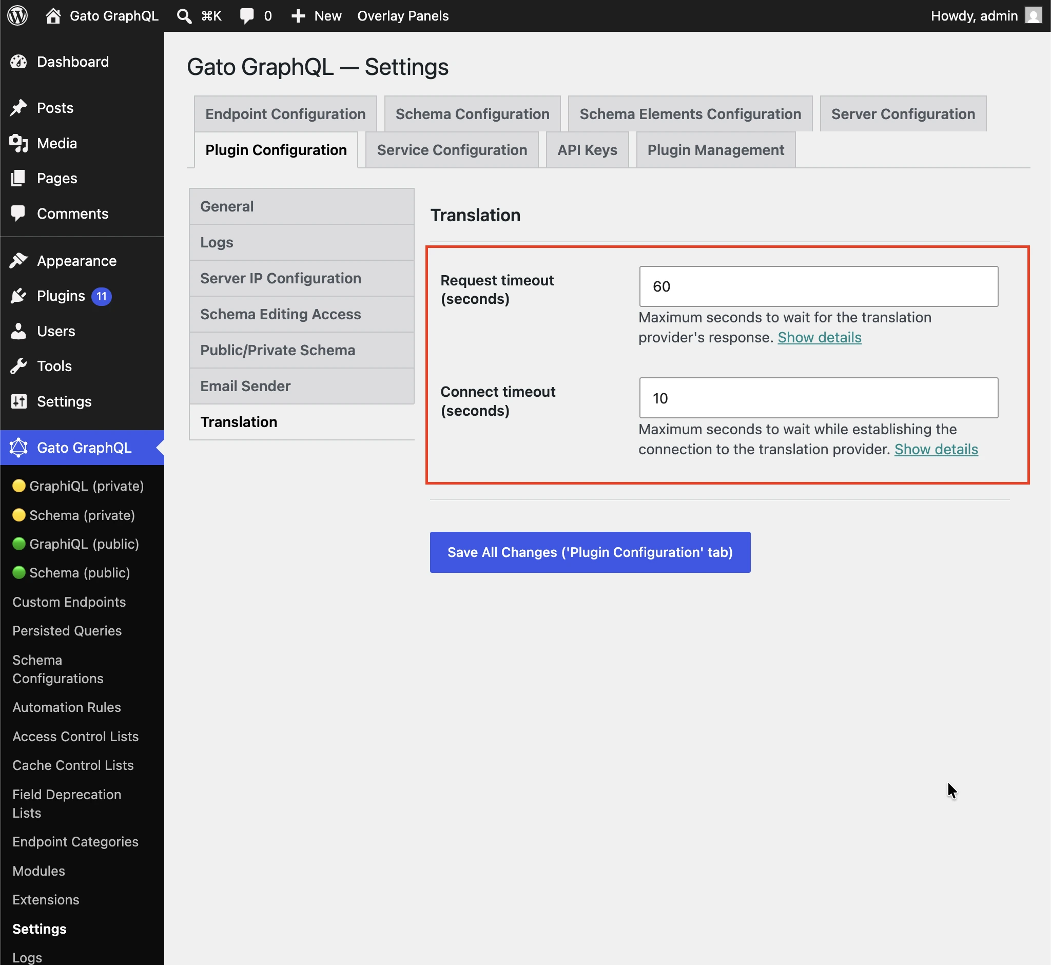Open Endpoint Categories submenu item
The width and height of the screenshot is (1051, 965).
[x=76, y=842]
